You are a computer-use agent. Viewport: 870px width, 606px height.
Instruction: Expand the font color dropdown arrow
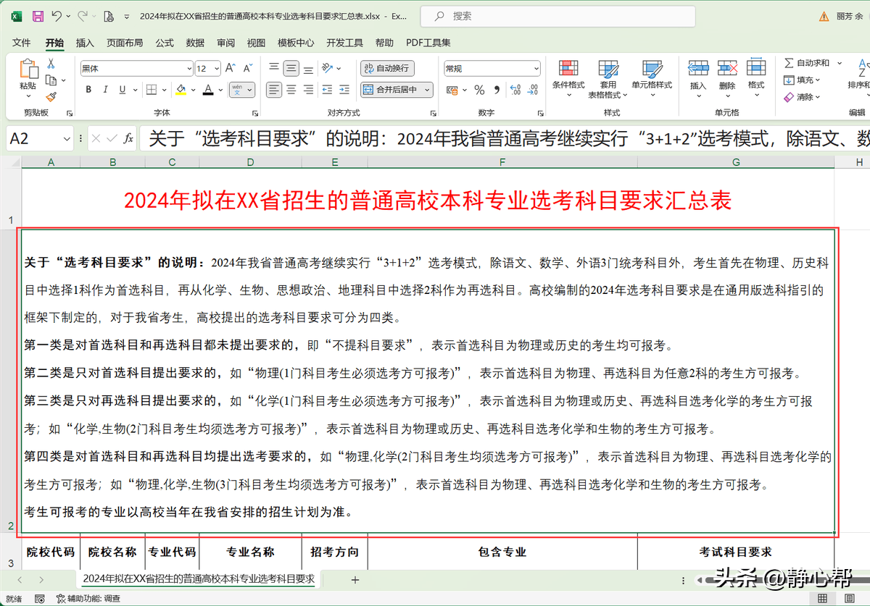coord(220,90)
